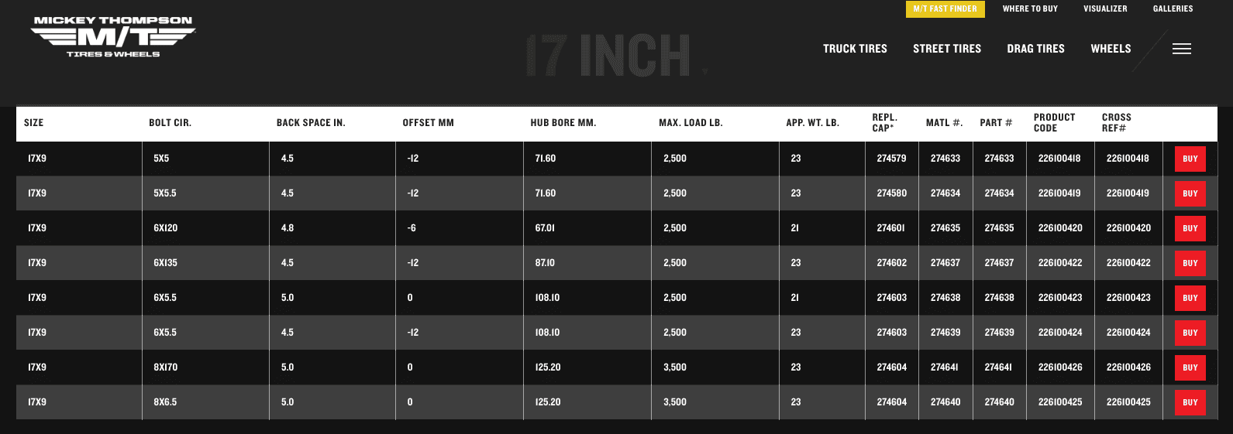Buy the 8X6.5 bolt circle wheel
This screenshot has height=434, width=1233.
point(1190,402)
